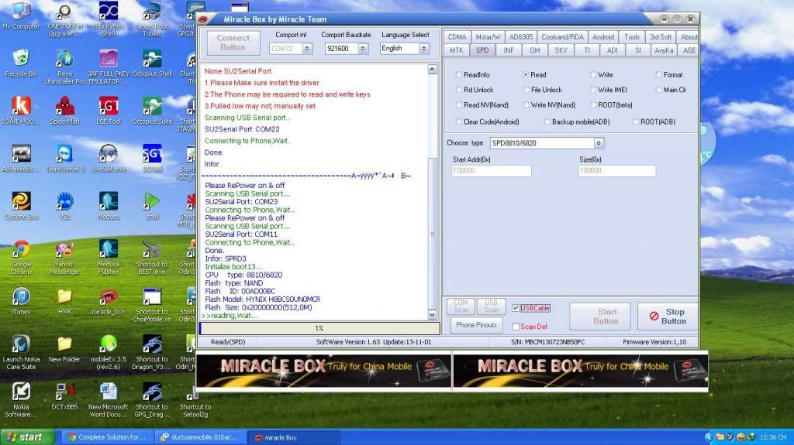Click the 1% progress bar

pos(319,329)
